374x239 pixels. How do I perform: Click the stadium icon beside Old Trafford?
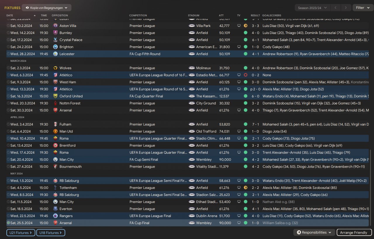192,131
